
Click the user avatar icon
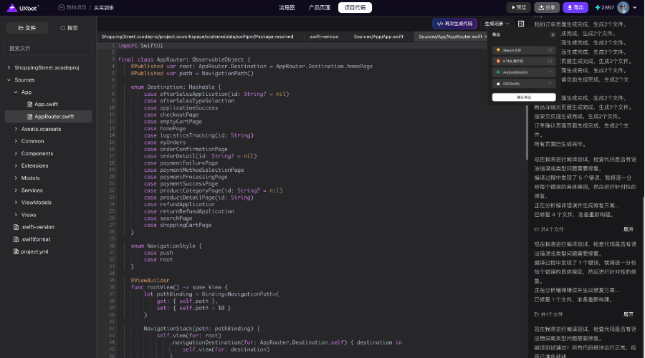pos(623,7)
